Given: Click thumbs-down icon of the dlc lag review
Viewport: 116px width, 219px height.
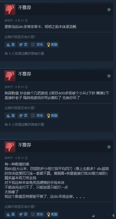Looking at the screenshot, I should [10, 10].
